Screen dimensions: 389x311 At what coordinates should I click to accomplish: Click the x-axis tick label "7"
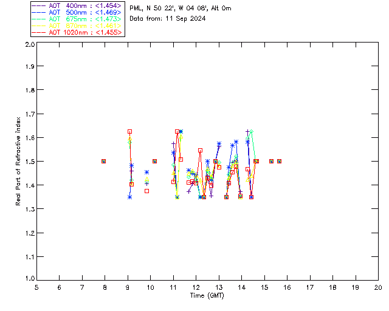[82, 287]
